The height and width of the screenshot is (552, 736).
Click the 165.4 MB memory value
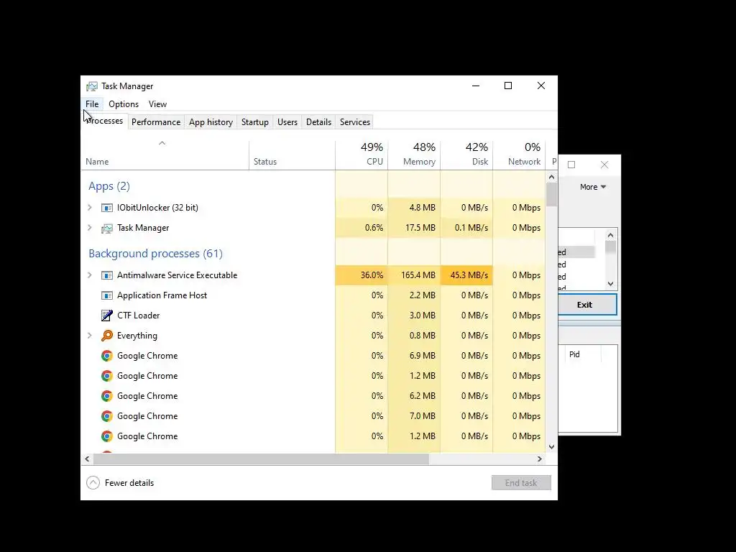tap(418, 275)
